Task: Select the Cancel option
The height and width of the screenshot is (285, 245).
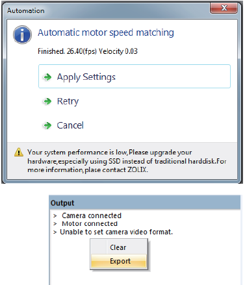Action: point(70,125)
